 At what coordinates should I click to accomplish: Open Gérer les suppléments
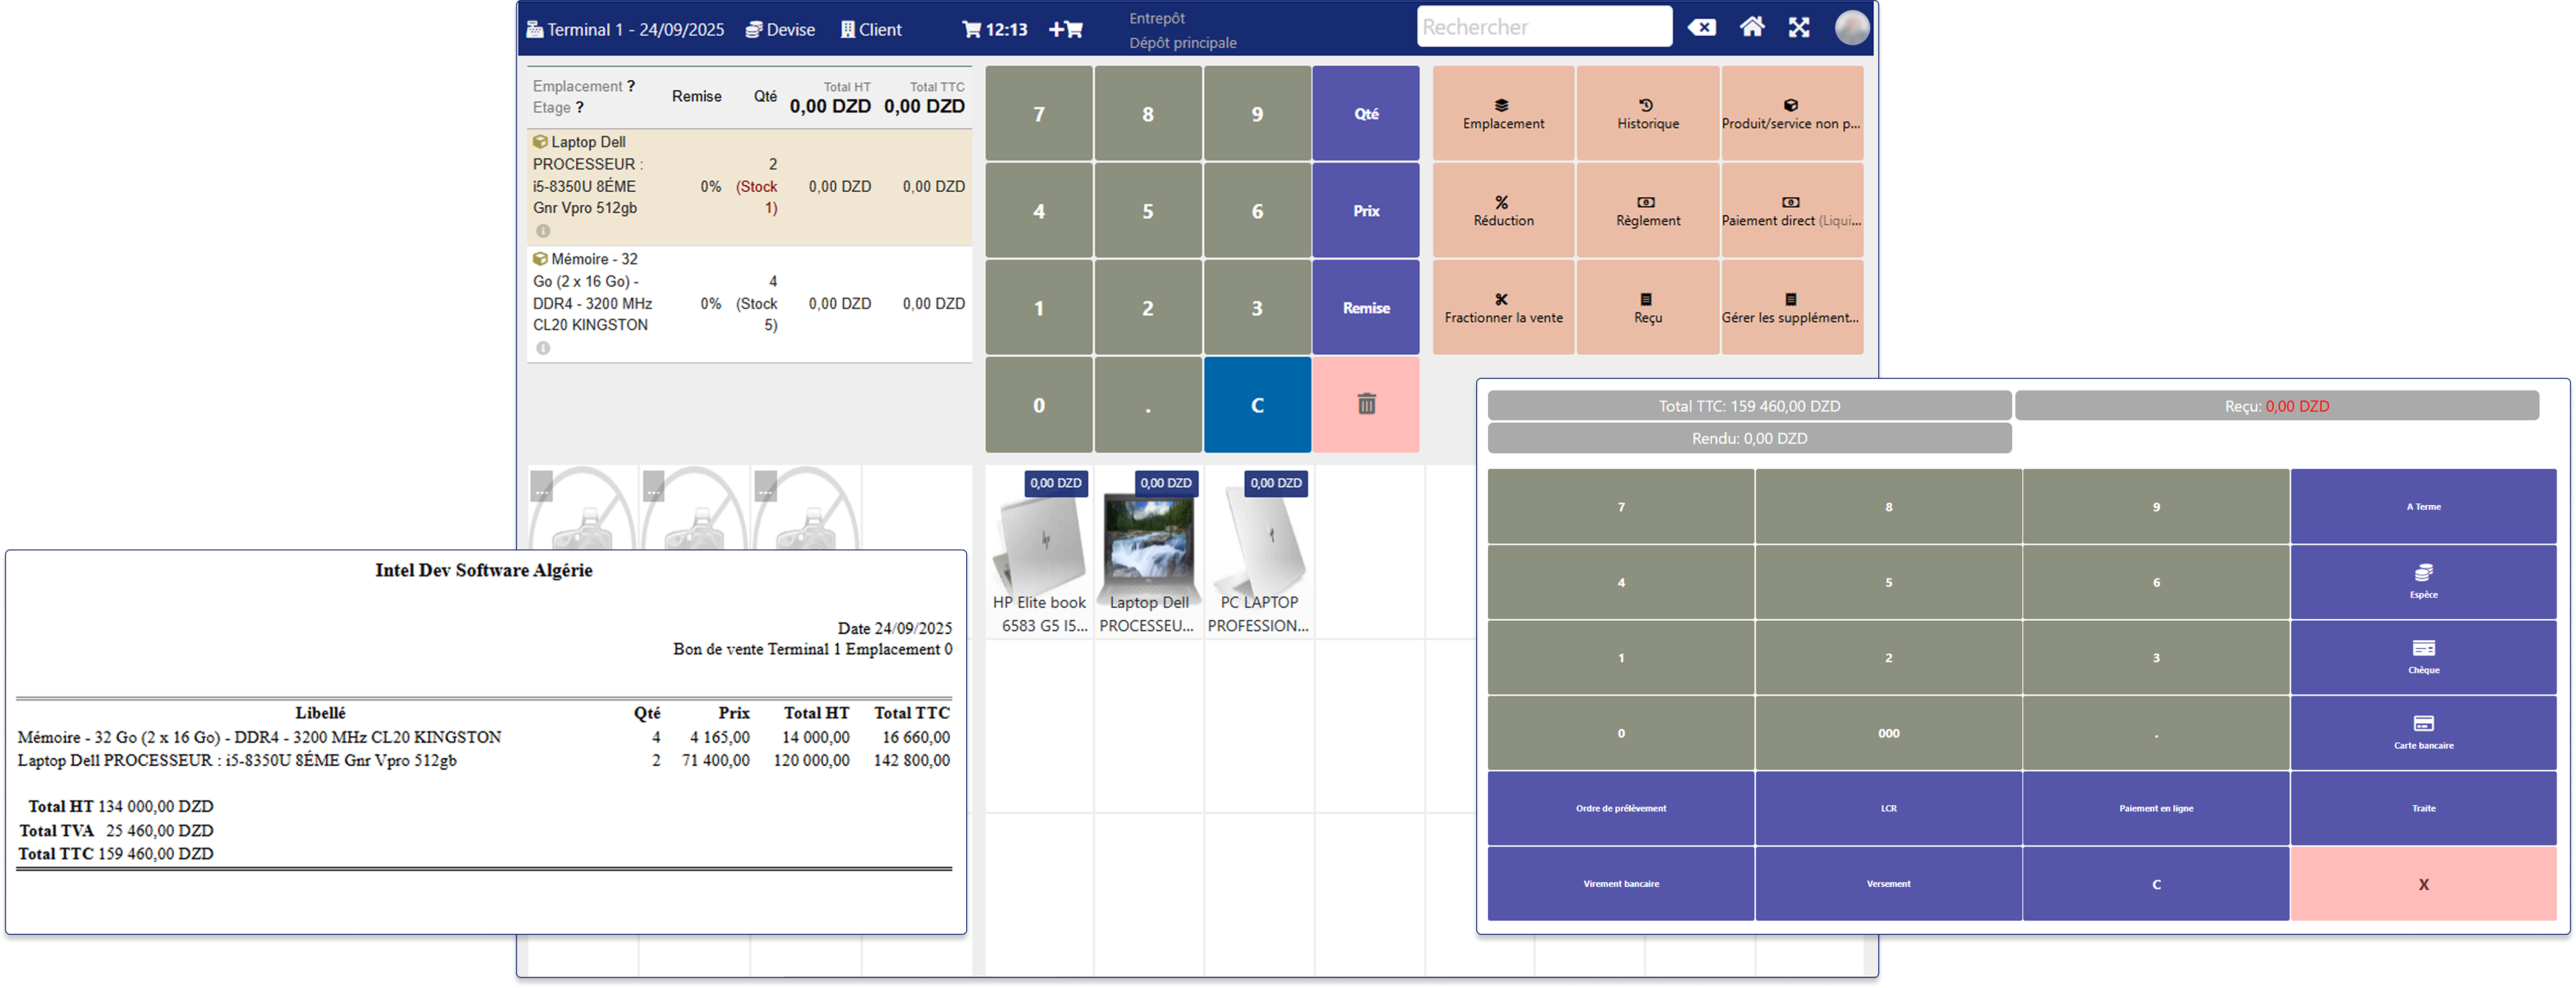pos(1791,307)
